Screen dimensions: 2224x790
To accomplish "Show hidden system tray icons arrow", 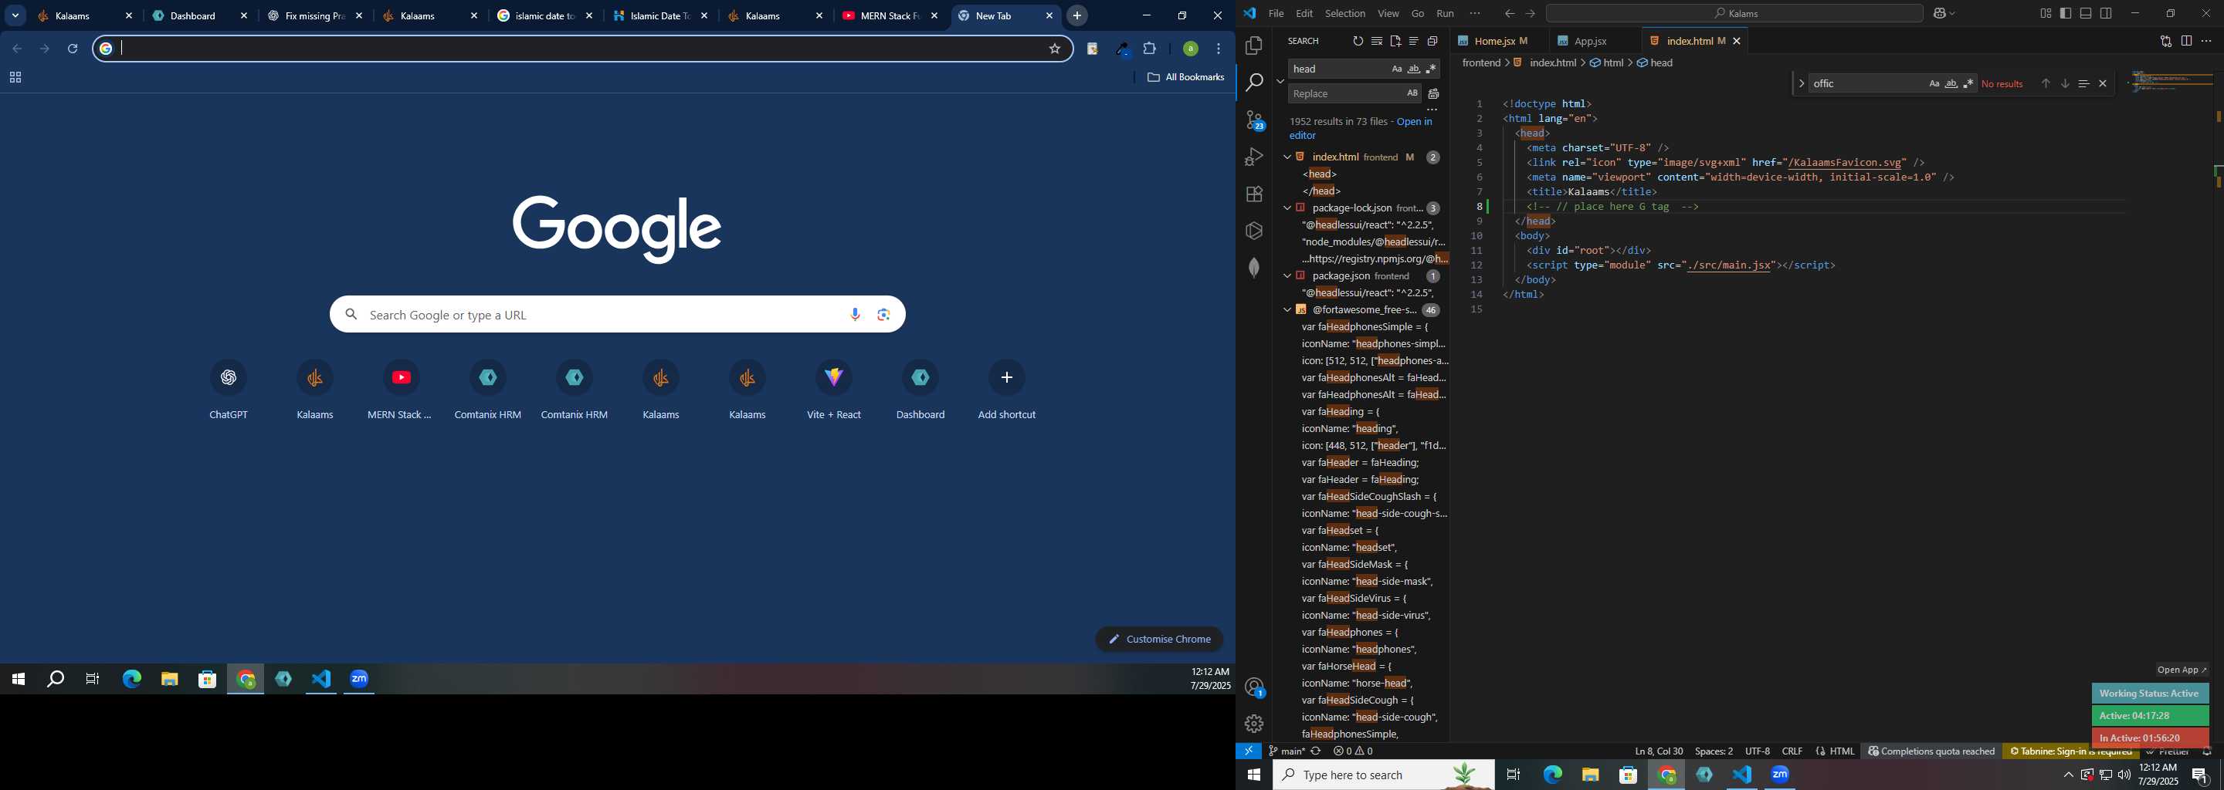I will pos(2068,775).
